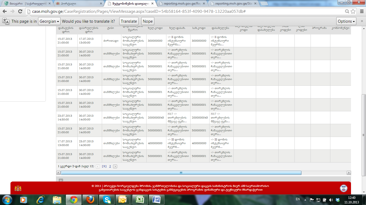Launch Skype from the taskbar
Image resolution: width=366 pixels, height=205 pixels.
107,200
